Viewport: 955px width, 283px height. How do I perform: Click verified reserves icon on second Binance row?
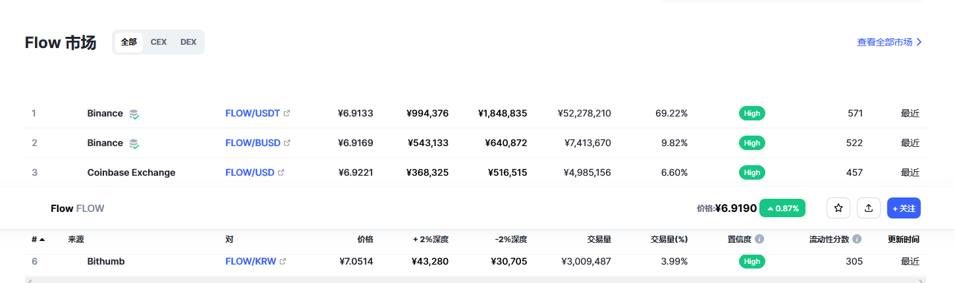click(134, 143)
